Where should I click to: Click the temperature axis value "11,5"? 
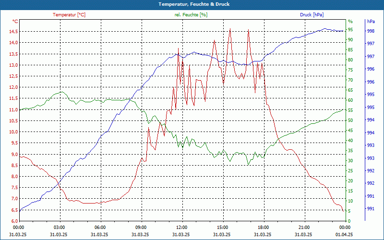pos(13,98)
